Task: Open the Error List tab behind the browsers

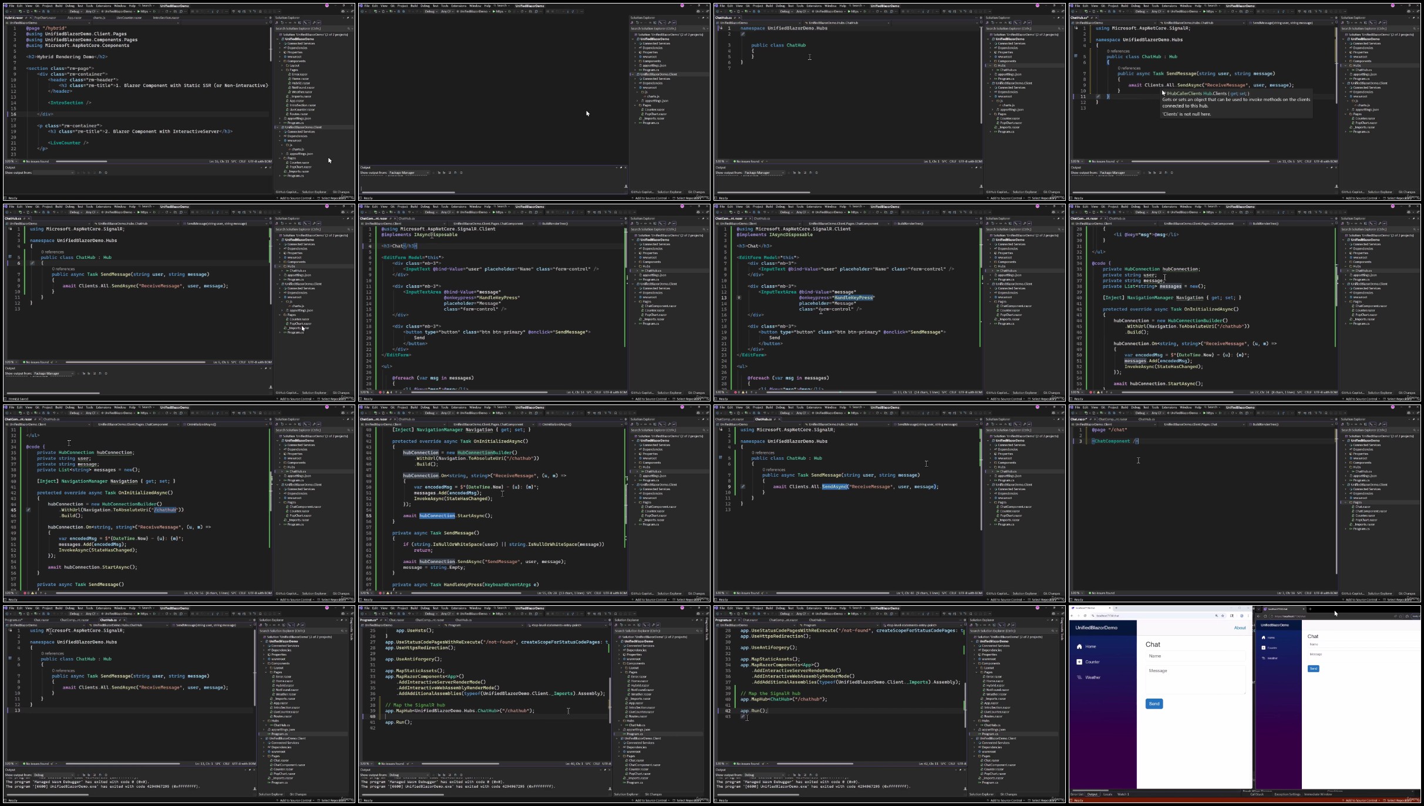Action: click(1076, 794)
